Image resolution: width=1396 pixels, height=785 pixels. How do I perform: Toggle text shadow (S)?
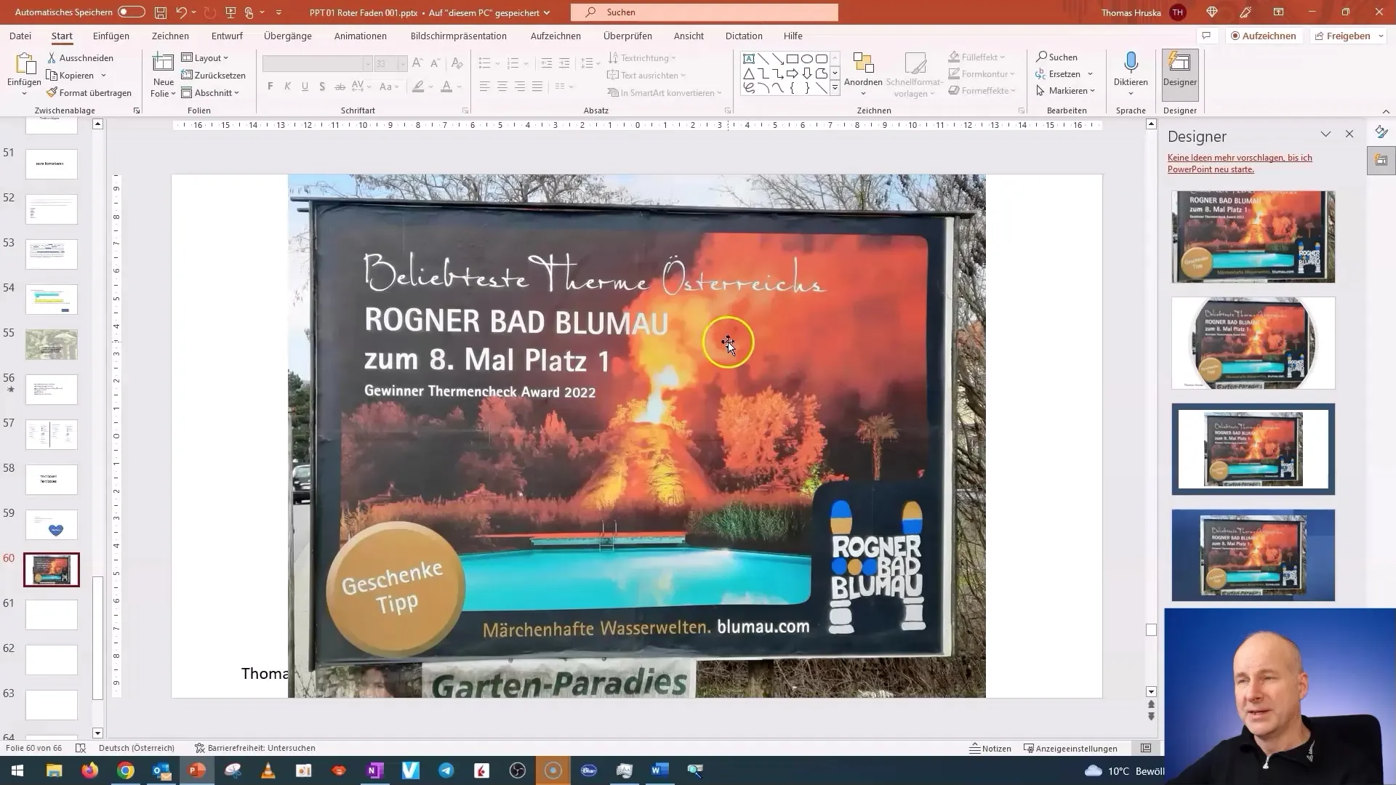click(322, 86)
